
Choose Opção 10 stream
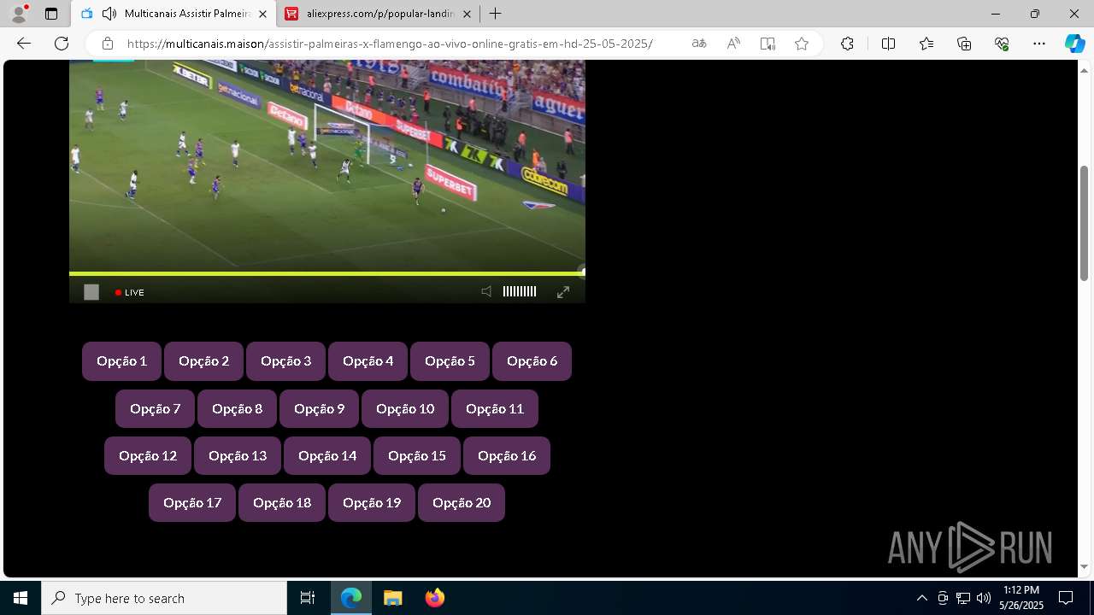[x=405, y=408]
